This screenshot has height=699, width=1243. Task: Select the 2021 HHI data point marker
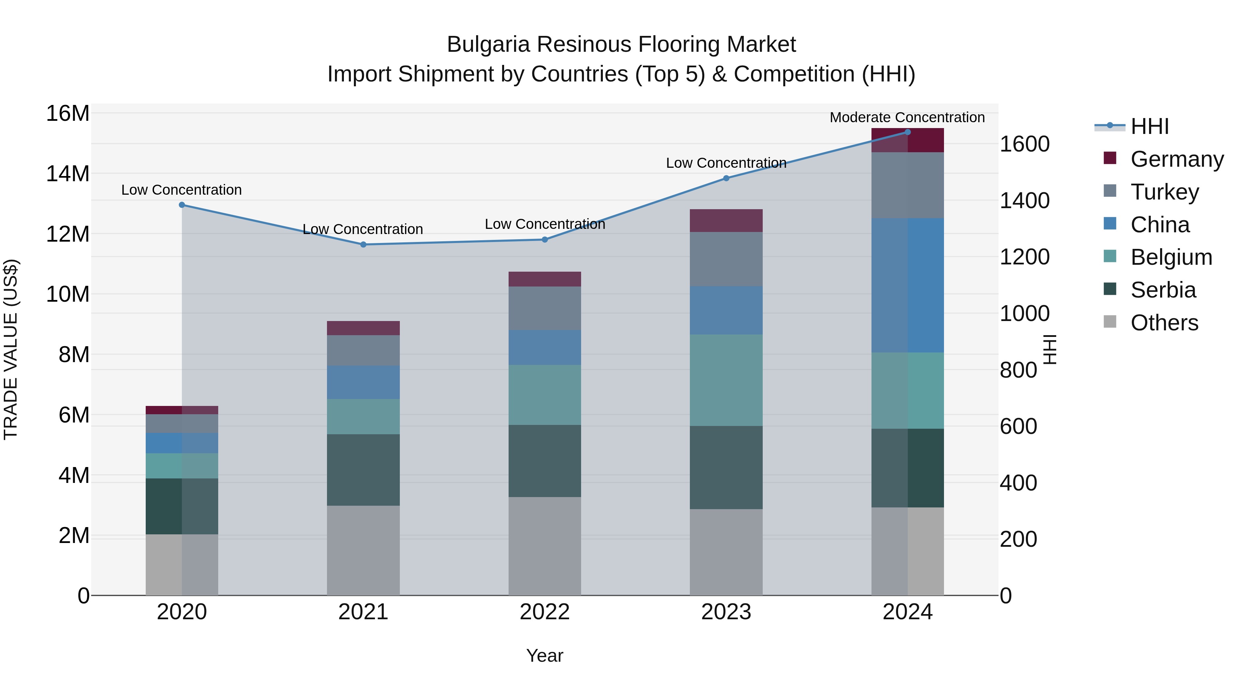tap(363, 245)
